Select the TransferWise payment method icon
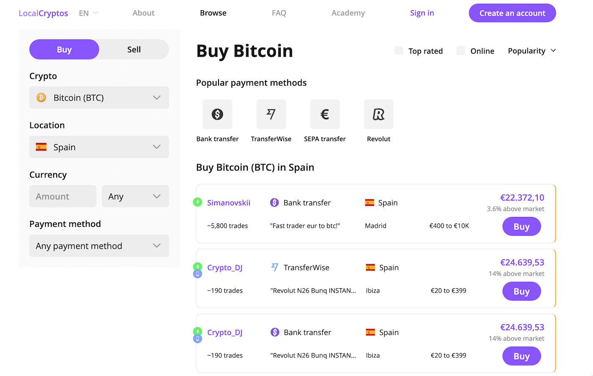This screenshot has height=376, width=593. [271, 114]
